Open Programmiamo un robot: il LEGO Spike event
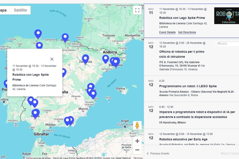This screenshot has height=159, width=239. [x=188, y=86]
